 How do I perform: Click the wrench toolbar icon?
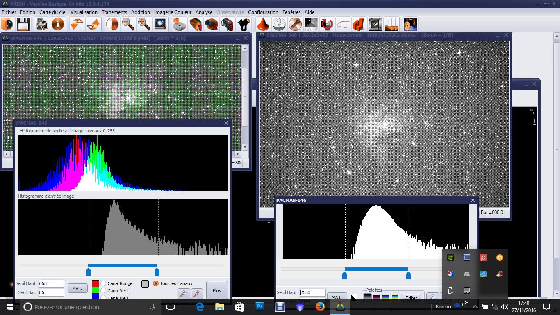click(x=295, y=24)
